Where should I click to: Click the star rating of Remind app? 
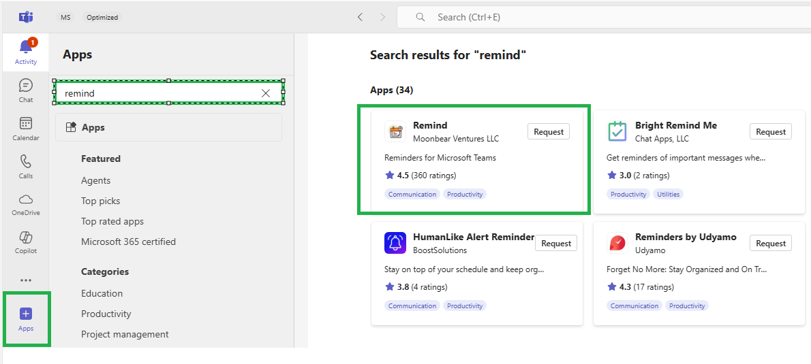coord(390,175)
